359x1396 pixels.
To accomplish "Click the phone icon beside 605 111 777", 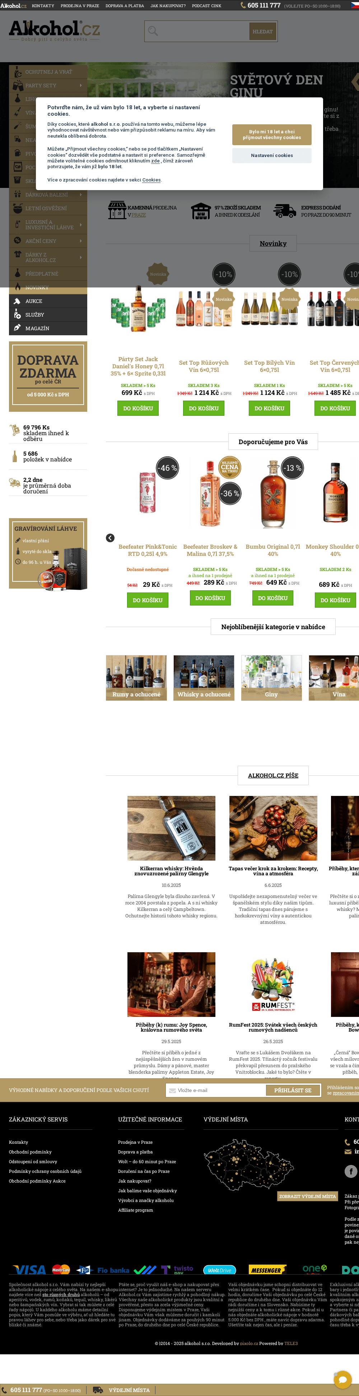I will (x=243, y=5).
